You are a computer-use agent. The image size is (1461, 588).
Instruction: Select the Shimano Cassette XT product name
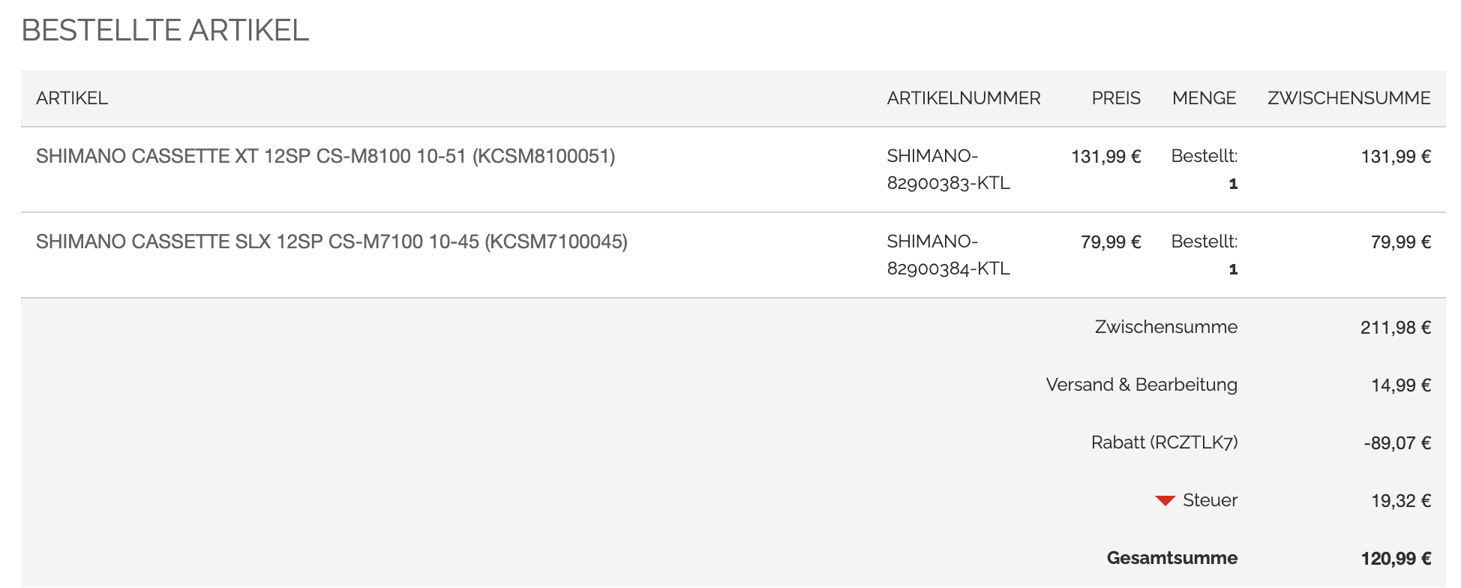pyautogui.click(x=325, y=156)
